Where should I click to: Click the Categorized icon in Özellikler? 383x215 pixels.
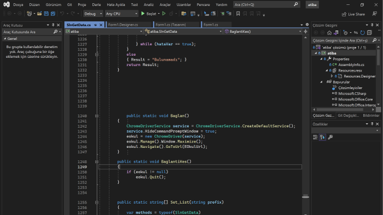(x=315, y=138)
